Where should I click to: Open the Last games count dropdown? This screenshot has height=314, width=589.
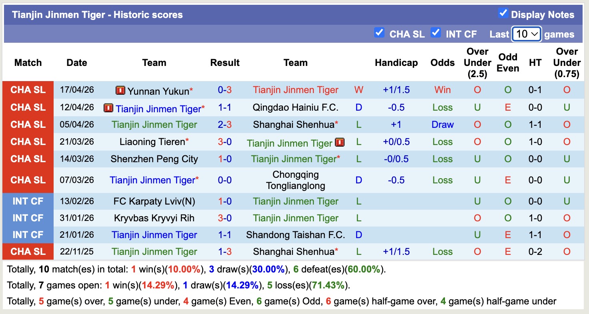click(x=526, y=34)
